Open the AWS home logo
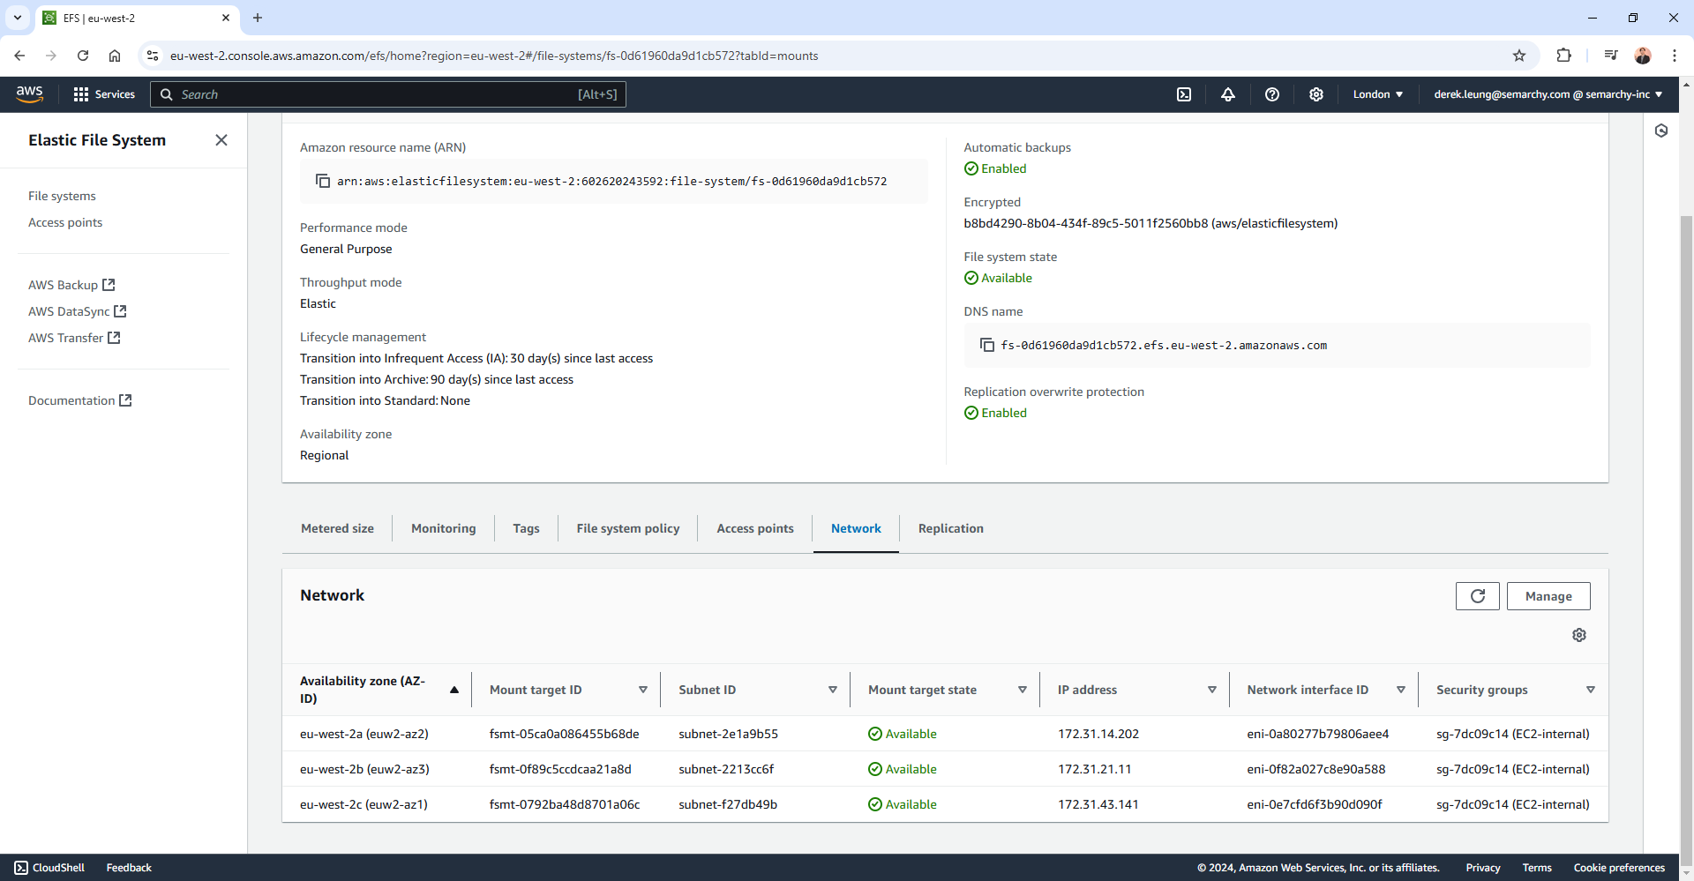 29,94
